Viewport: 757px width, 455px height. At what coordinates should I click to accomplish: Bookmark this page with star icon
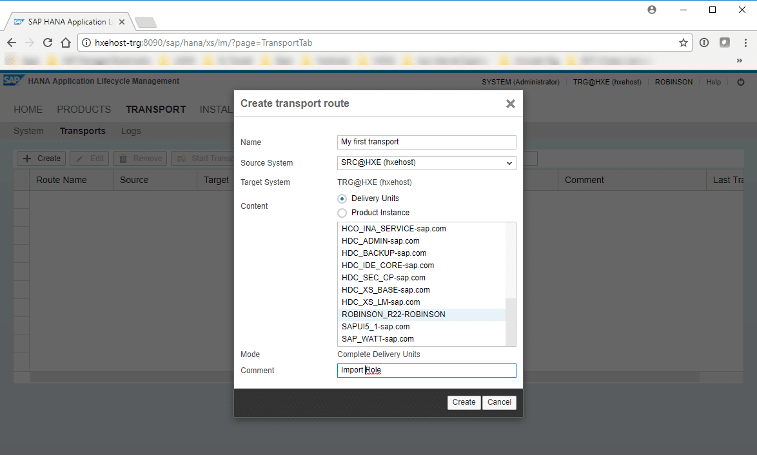coord(683,43)
